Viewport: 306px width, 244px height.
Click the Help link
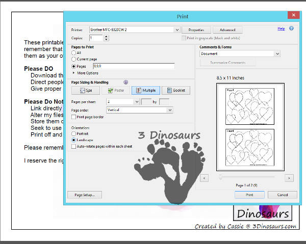coord(281,29)
